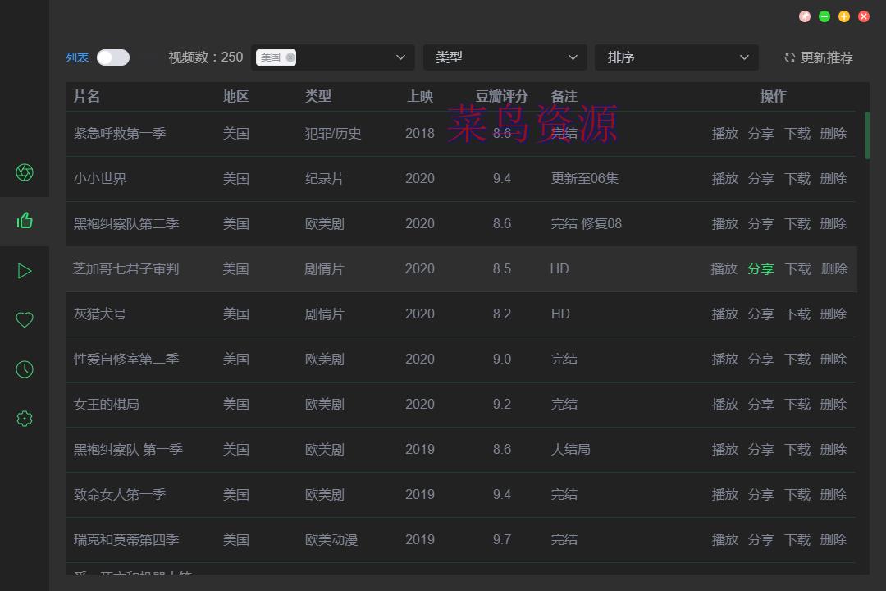Download 灰猎犬号 via 下载

pyautogui.click(x=797, y=314)
